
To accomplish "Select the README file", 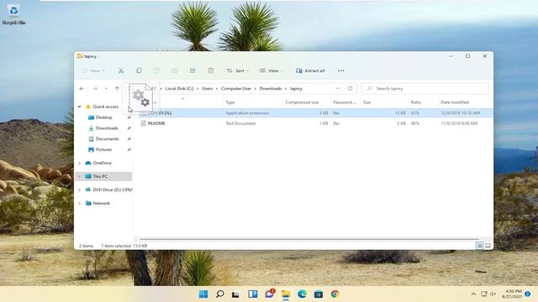I will 156,123.
